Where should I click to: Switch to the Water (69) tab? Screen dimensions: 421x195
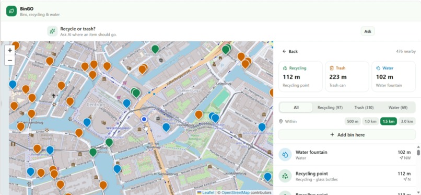(398, 108)
